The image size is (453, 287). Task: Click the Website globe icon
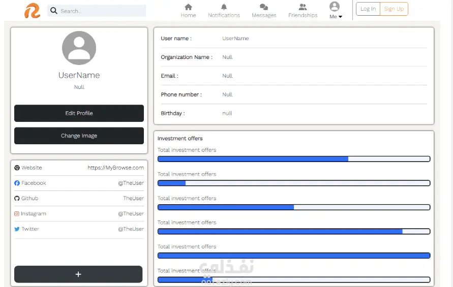pos(17,168)
